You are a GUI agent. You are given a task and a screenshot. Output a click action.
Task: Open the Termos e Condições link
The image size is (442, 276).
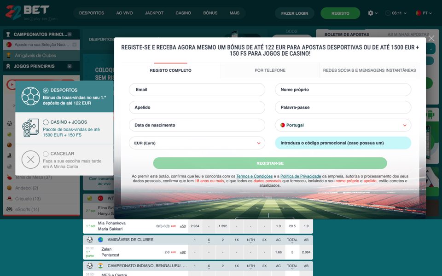(x=254, y=176)
